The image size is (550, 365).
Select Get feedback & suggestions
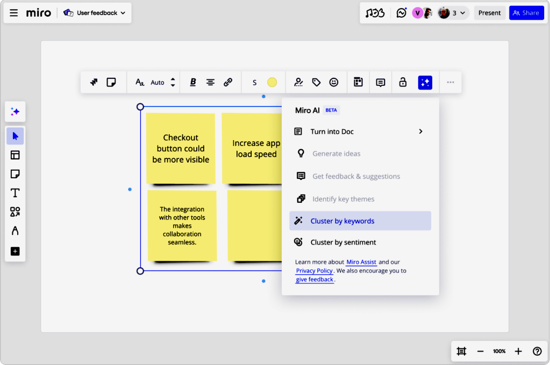[360, 176]
